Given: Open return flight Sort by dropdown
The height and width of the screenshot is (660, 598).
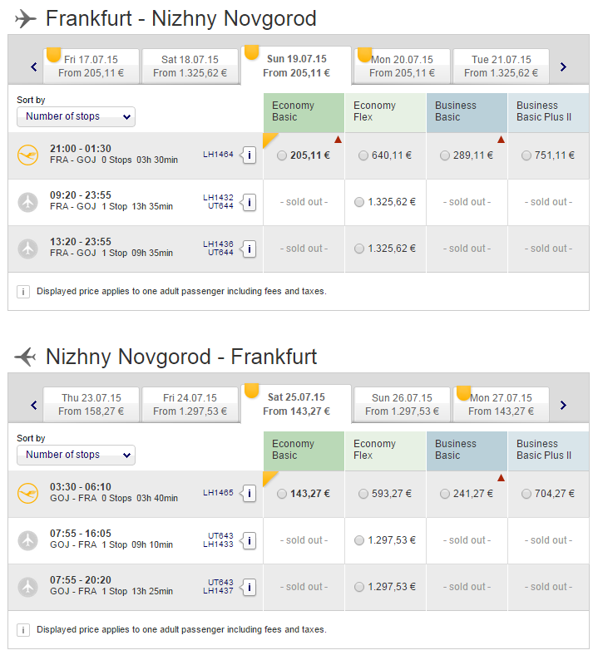Looking at the screenshot, I should (x=76, y=455).
